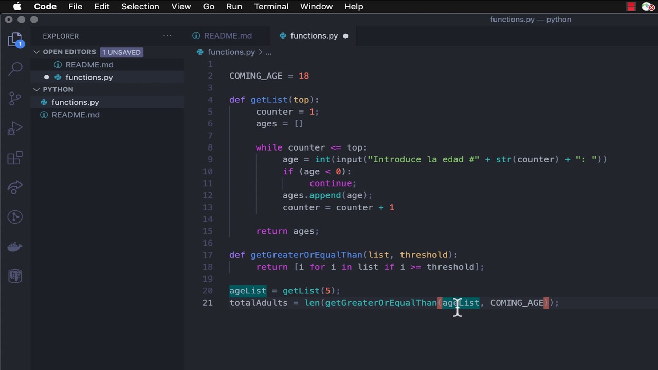Click functions.py in the breadcrumb

[231, 52]
